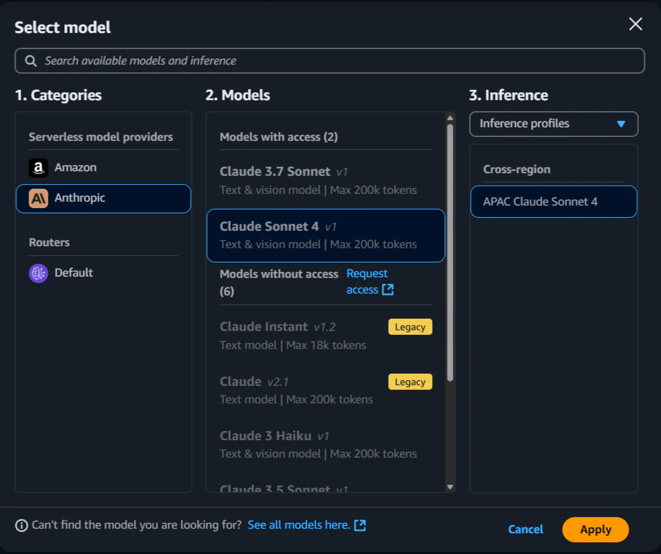Screen dimensions: 661x554
Task: Choose the Default router label
Action: (x=73, y=273)
